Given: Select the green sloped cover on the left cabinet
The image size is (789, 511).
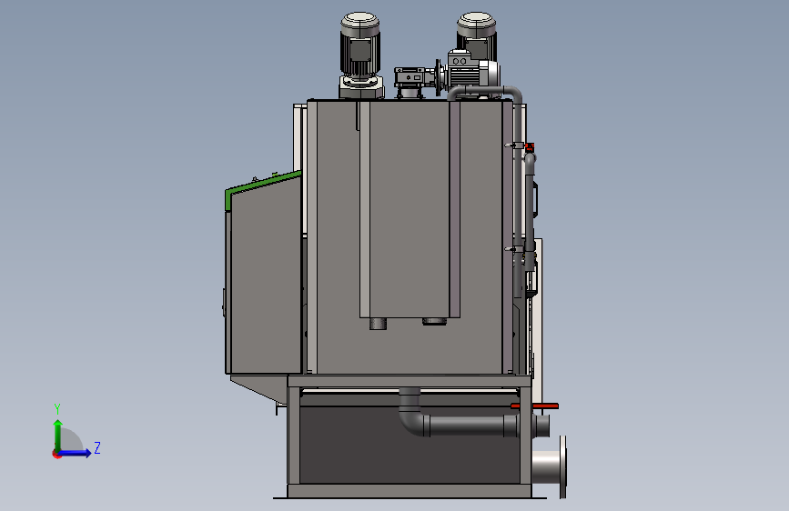Looking at the screenshot, I should (263, 186).
